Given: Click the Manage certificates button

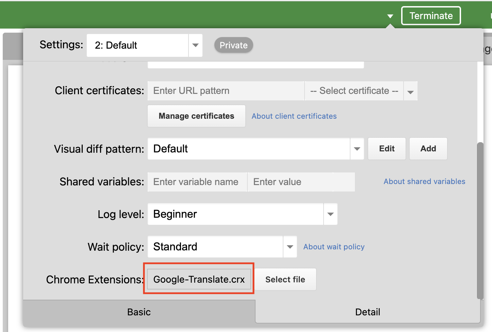Looking at the screenshot, I should (x=196, y=116).
